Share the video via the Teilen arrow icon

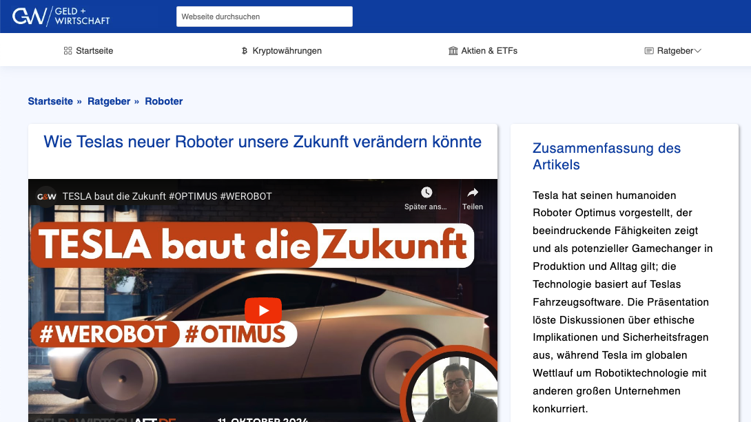point(473,193)
